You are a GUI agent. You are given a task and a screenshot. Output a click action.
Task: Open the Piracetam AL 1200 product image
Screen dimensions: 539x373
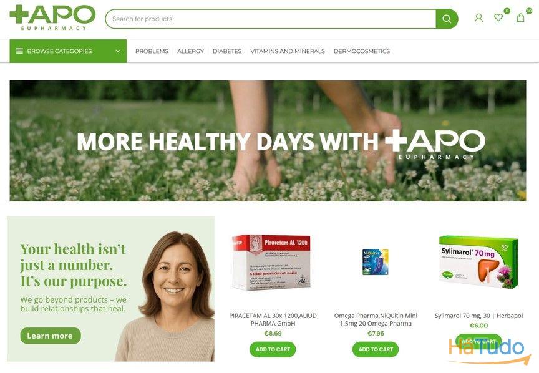271,263
